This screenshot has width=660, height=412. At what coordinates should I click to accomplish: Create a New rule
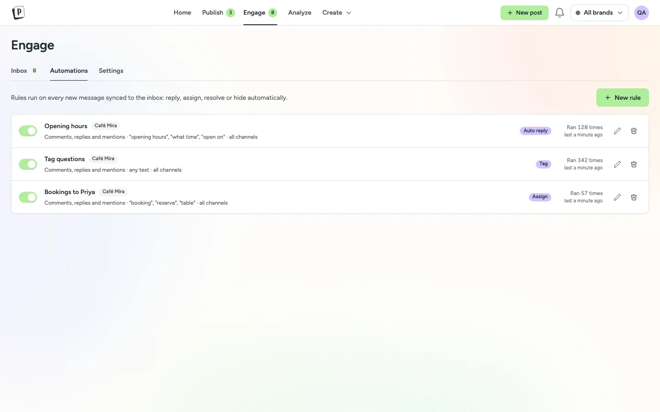point(622,98)
